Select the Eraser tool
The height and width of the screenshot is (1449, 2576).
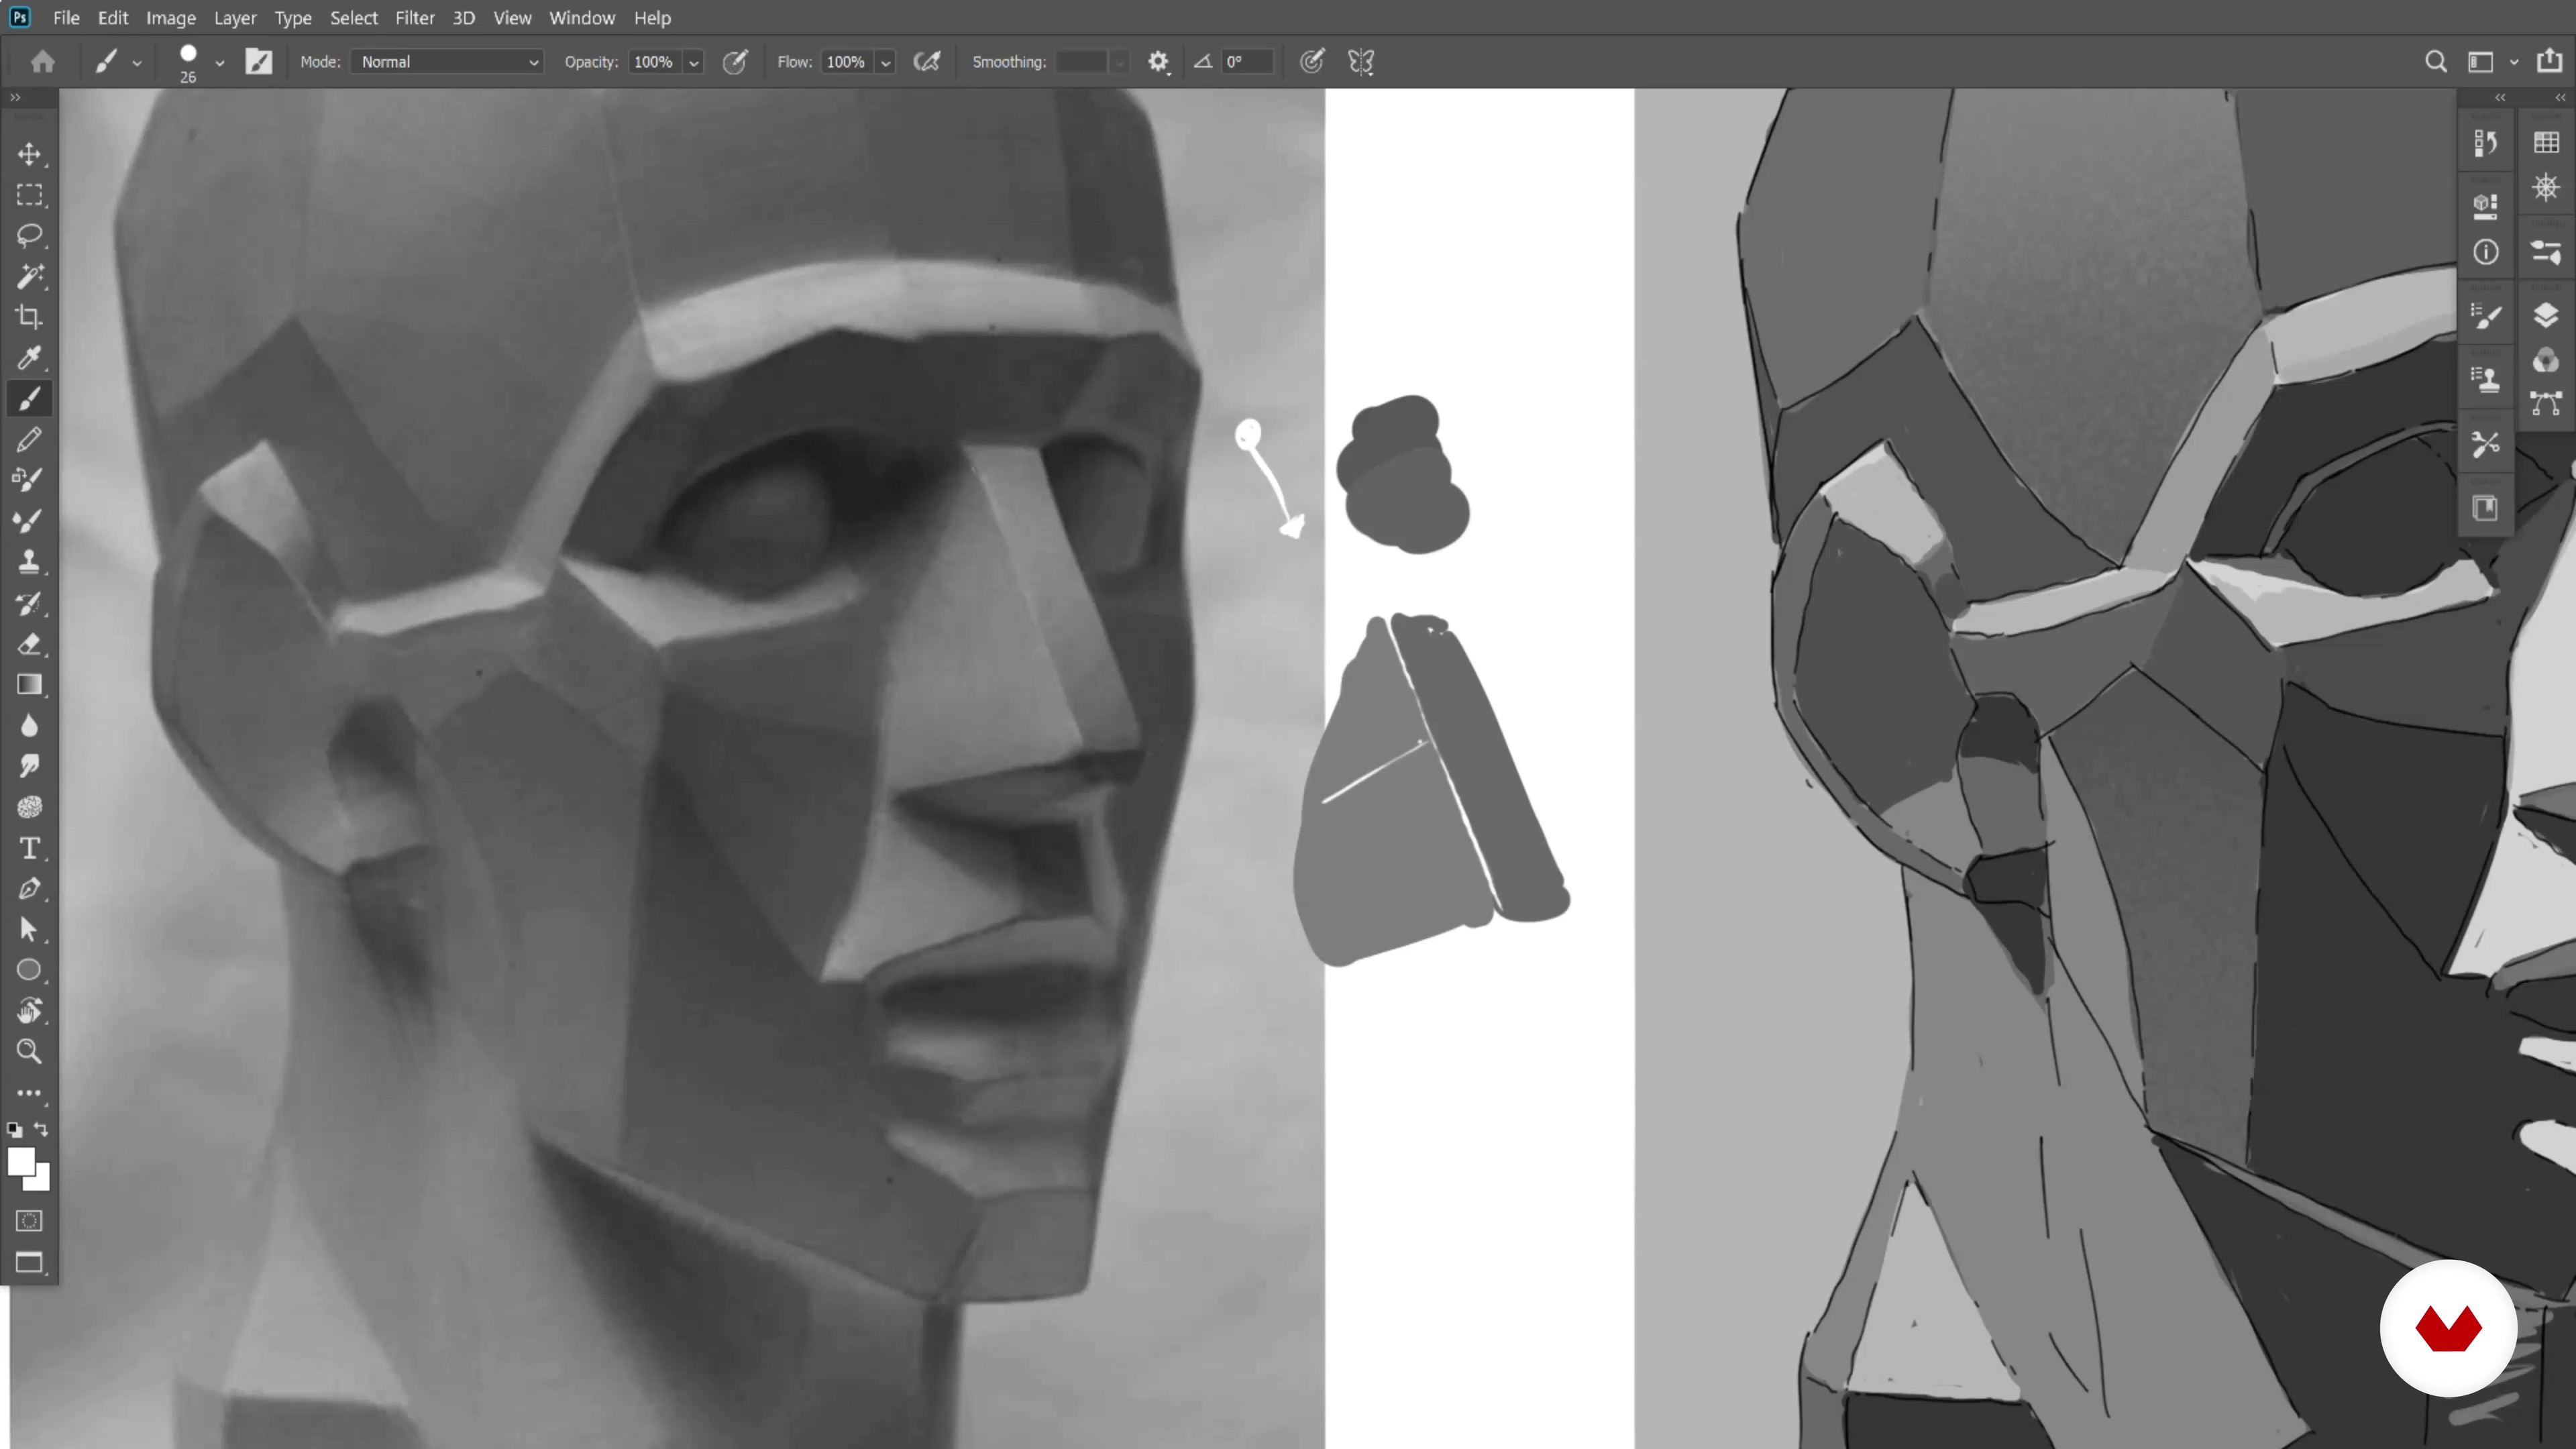(x=29, y=644)
